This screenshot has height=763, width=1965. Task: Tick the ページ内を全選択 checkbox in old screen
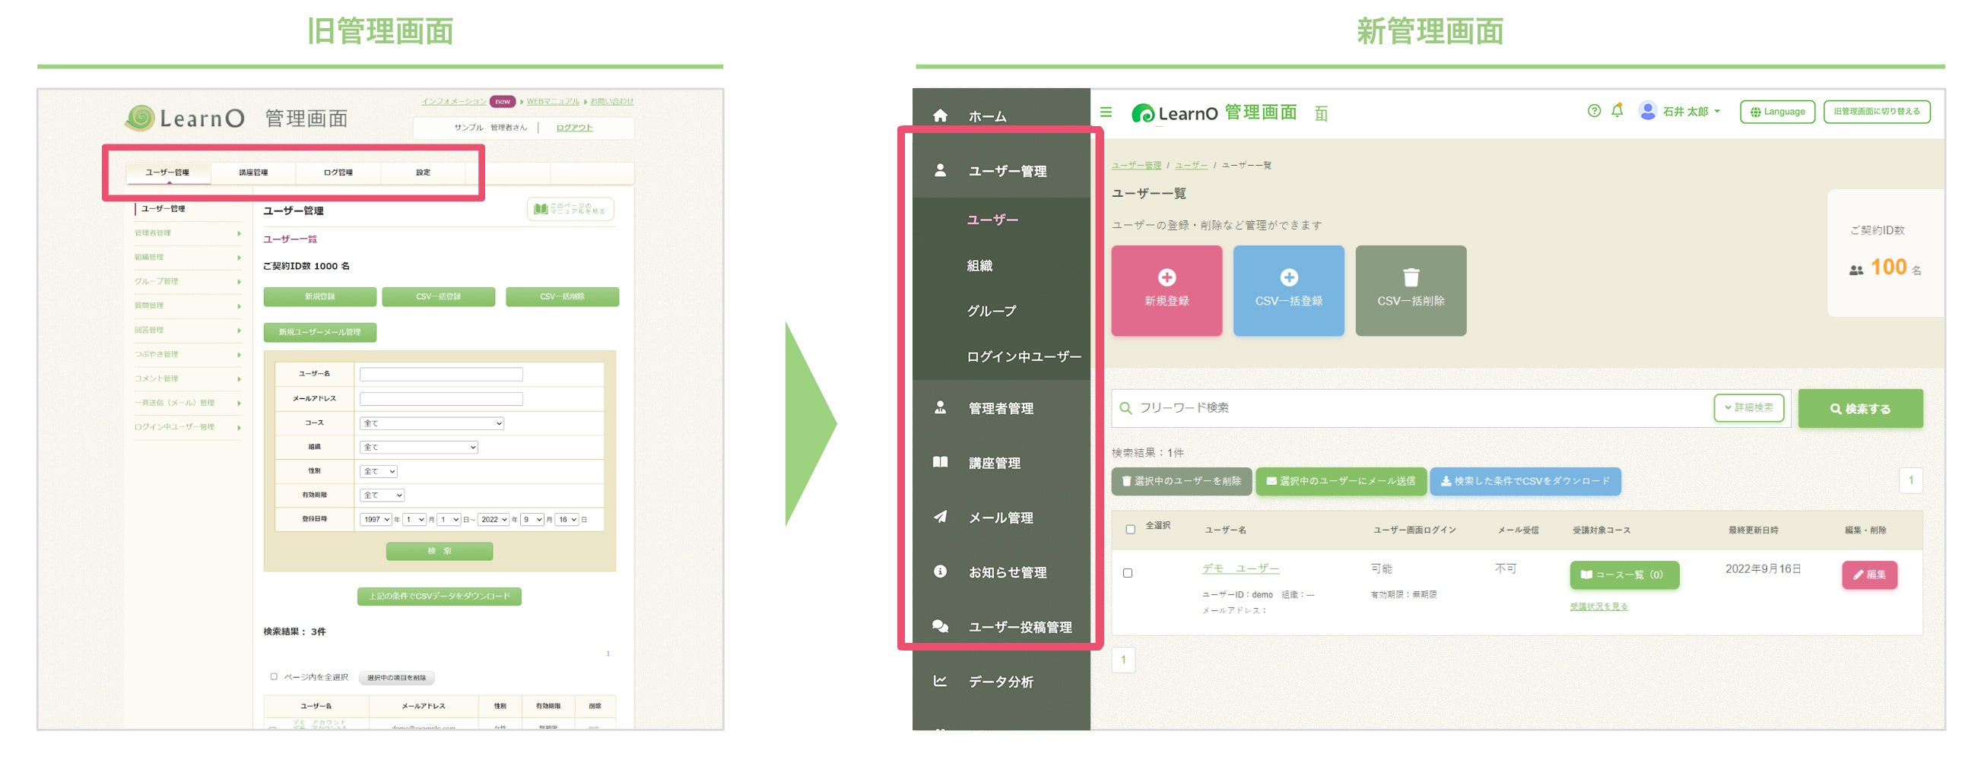[x=274, y=677]
